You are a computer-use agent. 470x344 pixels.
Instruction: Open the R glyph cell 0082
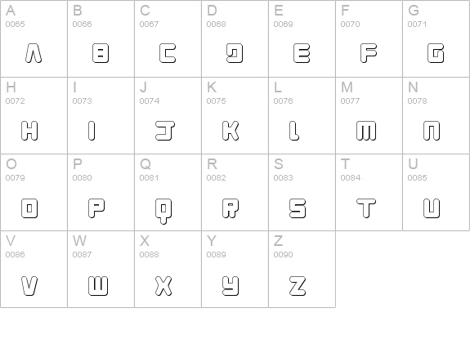tap(235, 192)
